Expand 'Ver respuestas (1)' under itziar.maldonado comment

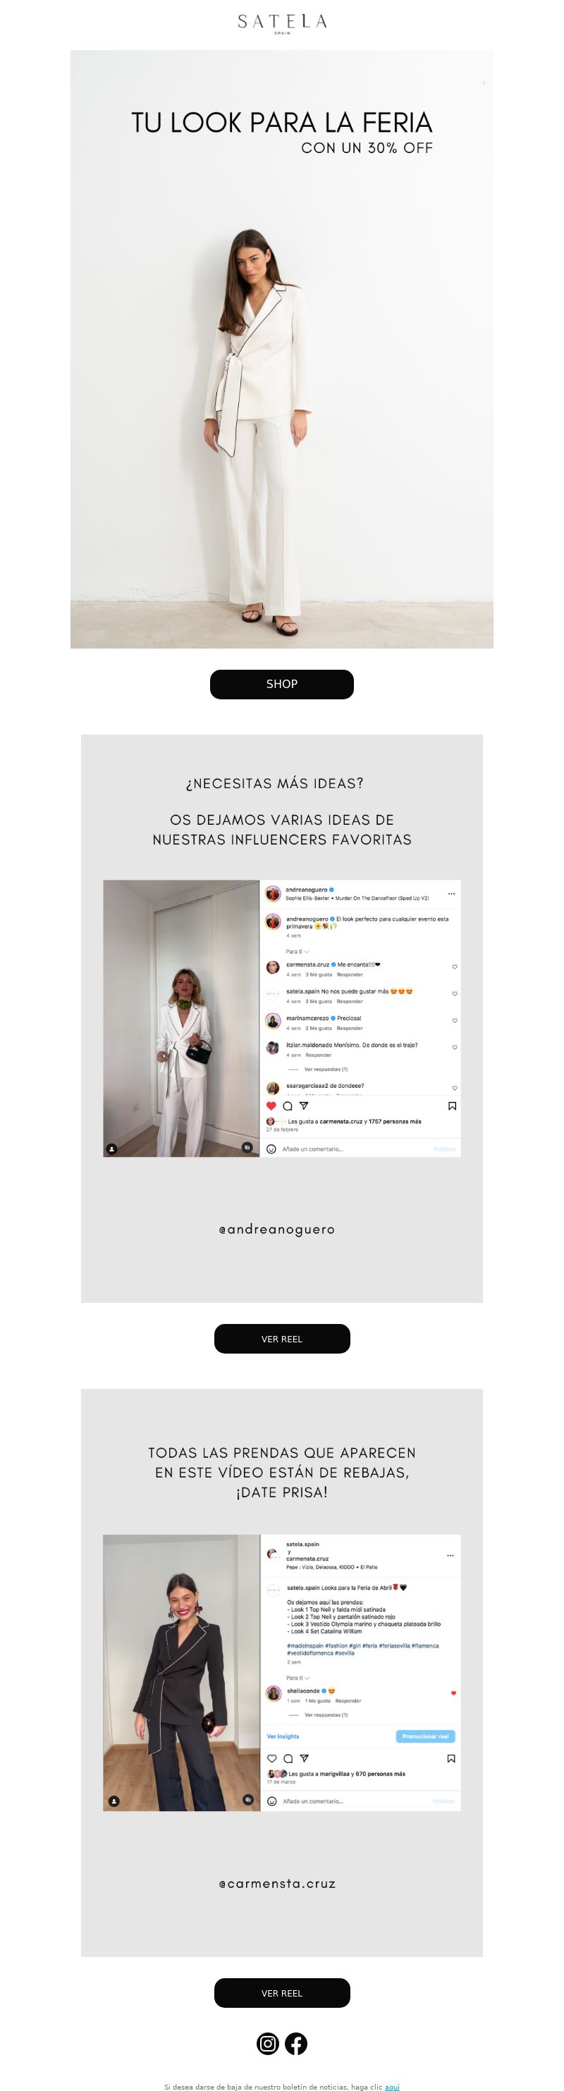point(326,1069)
